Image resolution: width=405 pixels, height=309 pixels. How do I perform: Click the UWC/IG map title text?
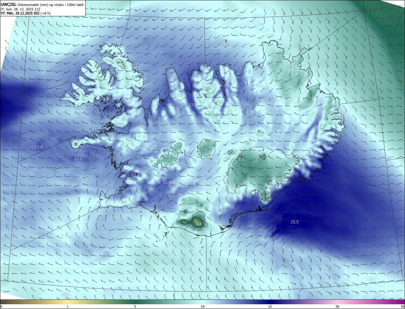pyautogui.click(x=42, y=4)
